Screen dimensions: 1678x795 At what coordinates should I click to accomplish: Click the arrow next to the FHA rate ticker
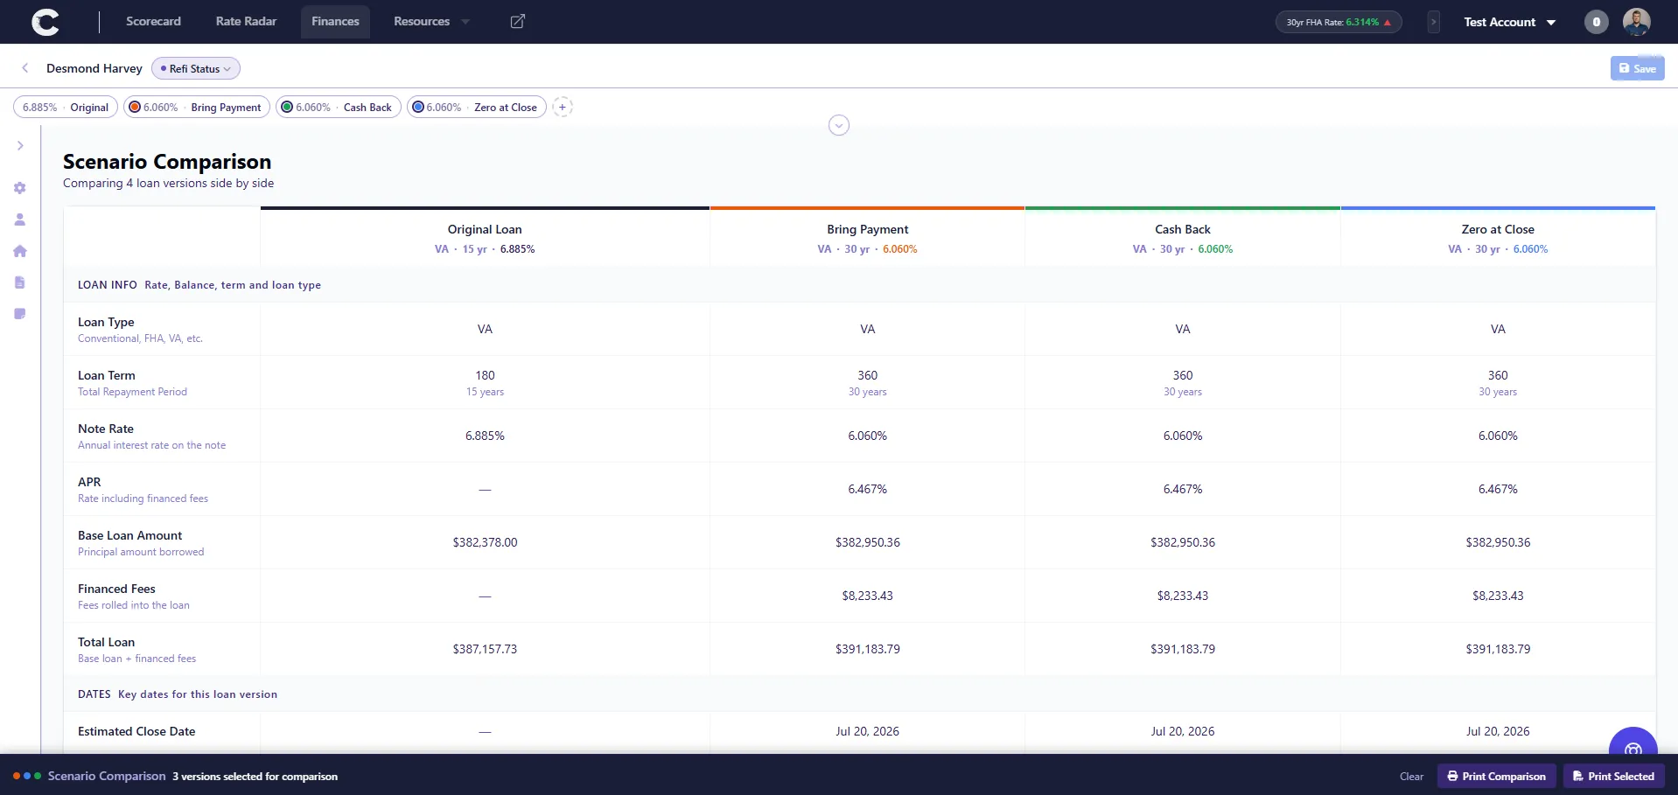pyautogui.click(x=1433, y=22)
